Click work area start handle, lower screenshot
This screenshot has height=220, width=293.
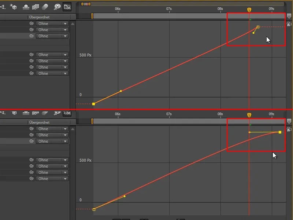[92, 121]
